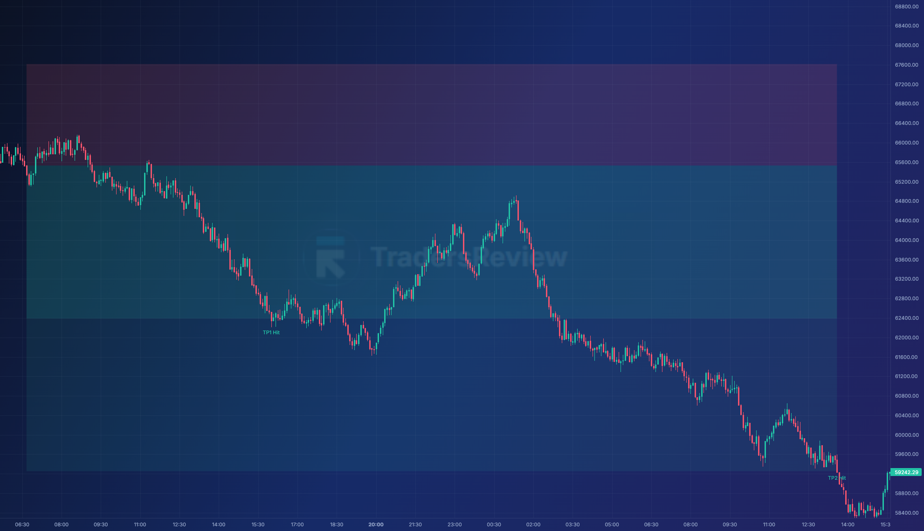The height and width of the screenshot is (531, 924).
Task: Click the TP2 Hit marker label
Action: coord(837,478)
